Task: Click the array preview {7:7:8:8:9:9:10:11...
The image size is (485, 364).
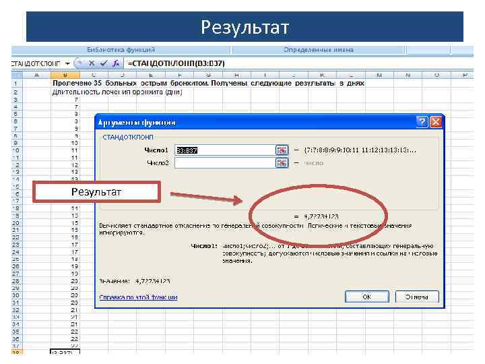Action: point(360,150)
